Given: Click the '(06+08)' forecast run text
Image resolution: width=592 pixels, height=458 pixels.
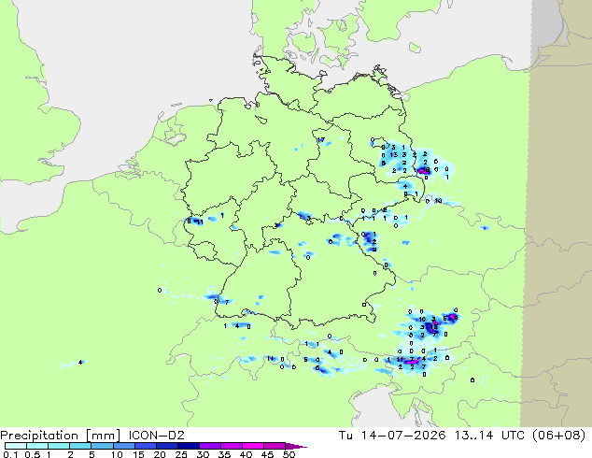Looking at the screenshot, I should point(559,436).
